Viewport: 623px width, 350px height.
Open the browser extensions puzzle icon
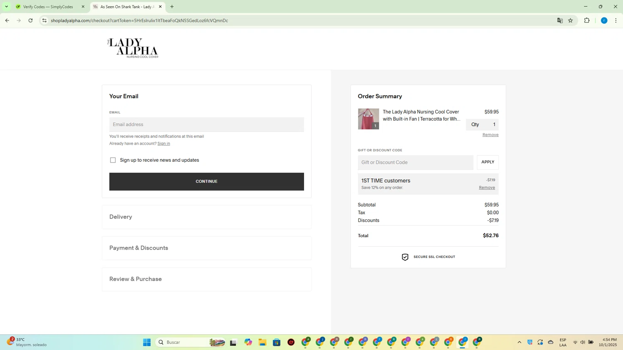(587, 20)
